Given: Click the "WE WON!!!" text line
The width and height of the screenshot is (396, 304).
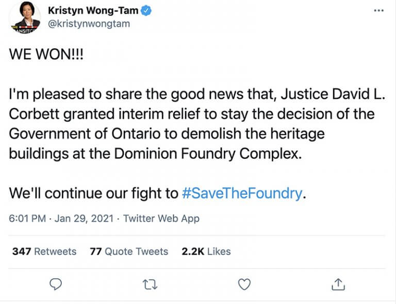Looking at the screenshot, I should coord(46,56).
